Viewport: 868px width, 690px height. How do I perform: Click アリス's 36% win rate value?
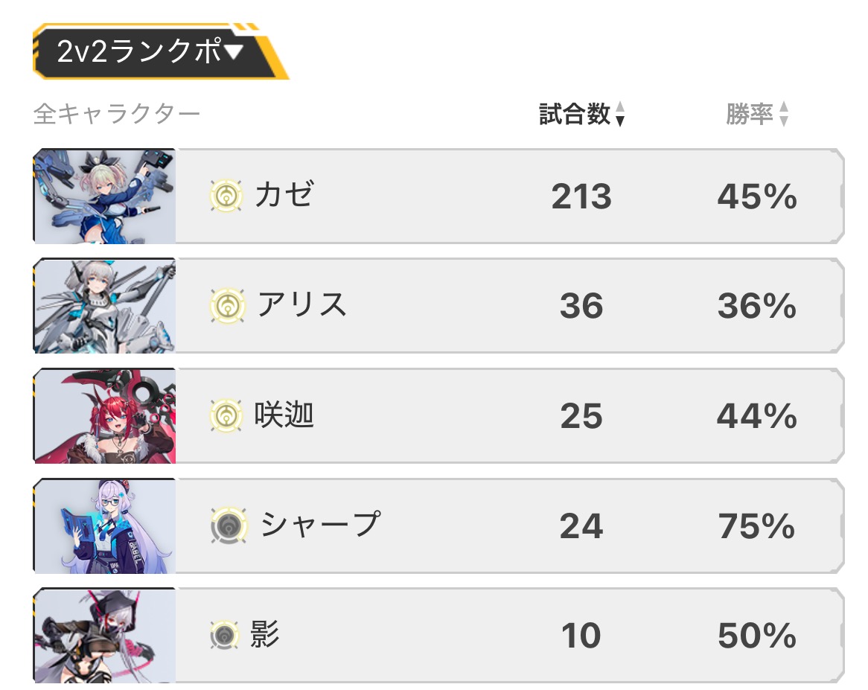click(757, 305)
